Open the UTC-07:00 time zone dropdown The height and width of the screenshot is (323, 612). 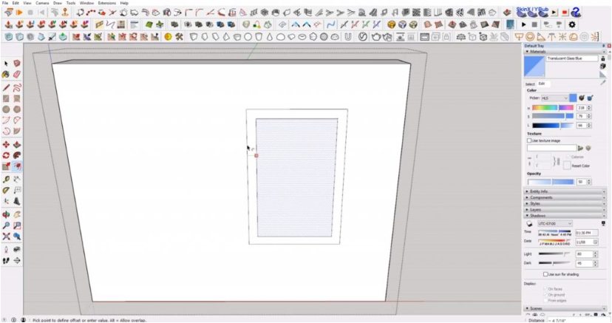[555, 223]
